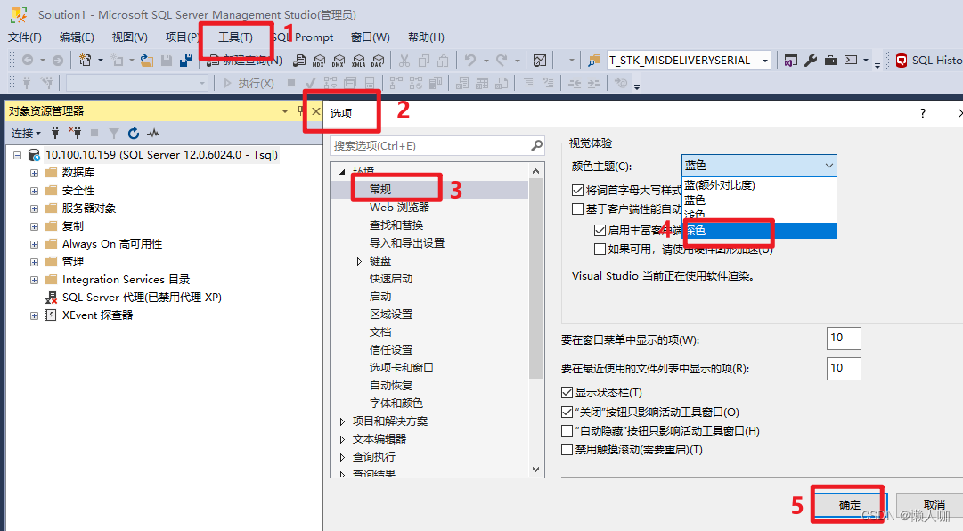Toggle the Show status bar checkbox
This screenshot has height=531, width=963.
[567, 392]
